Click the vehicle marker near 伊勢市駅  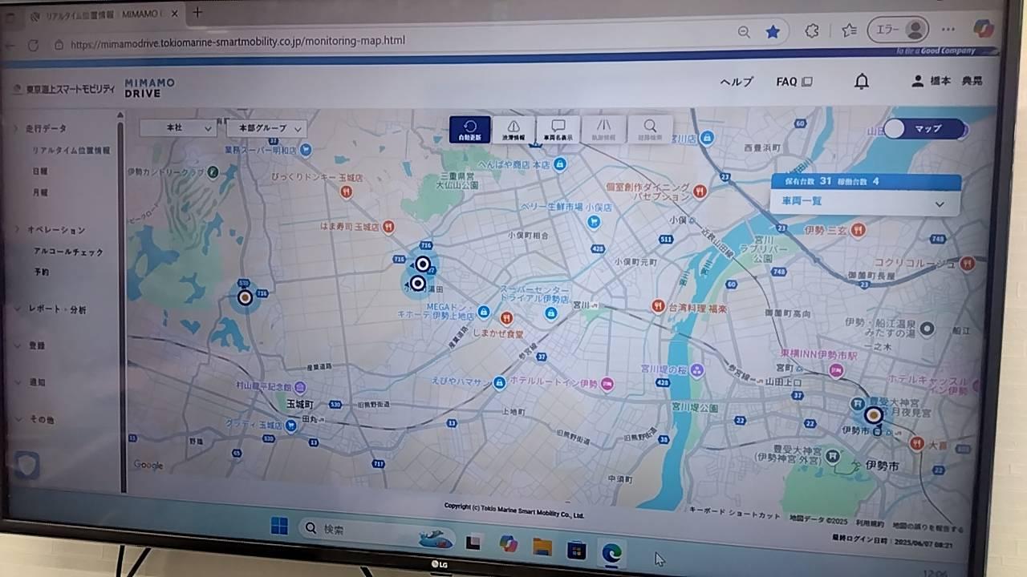(873, 415)
